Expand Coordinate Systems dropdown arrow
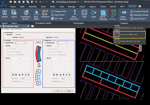This screenshot has width=150, height=105. [x=32, y=18]
